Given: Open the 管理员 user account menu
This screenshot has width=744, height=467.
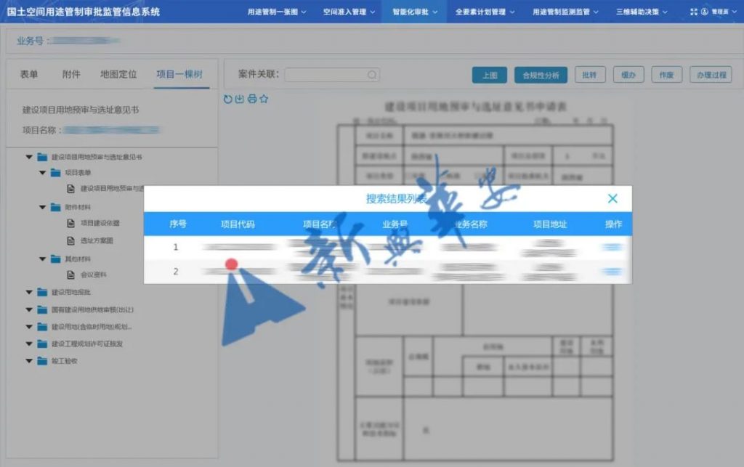Looking at the screenshot, I should (x=719, y=12).
